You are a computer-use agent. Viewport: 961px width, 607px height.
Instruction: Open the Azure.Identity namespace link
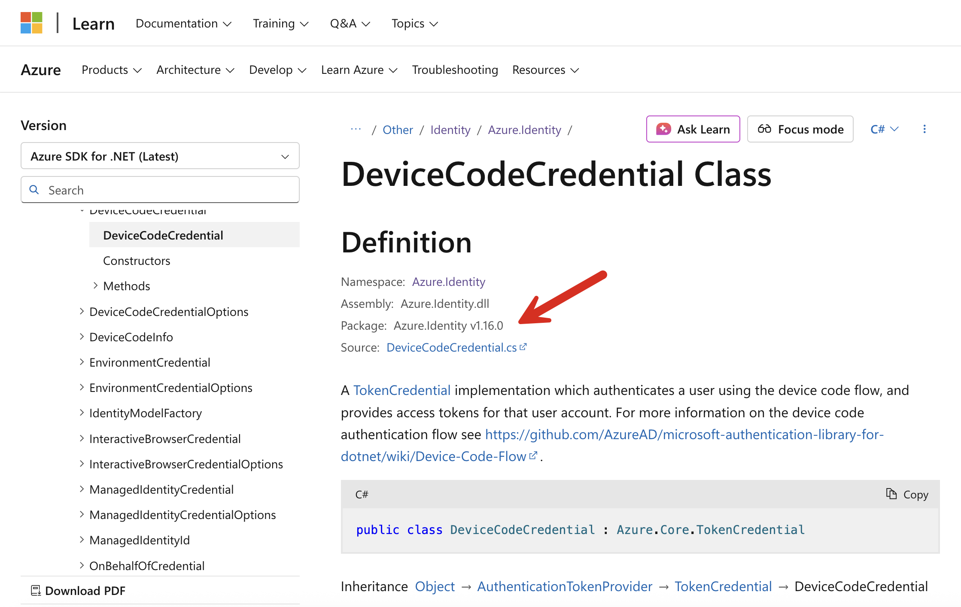click(x=448, y=282)
